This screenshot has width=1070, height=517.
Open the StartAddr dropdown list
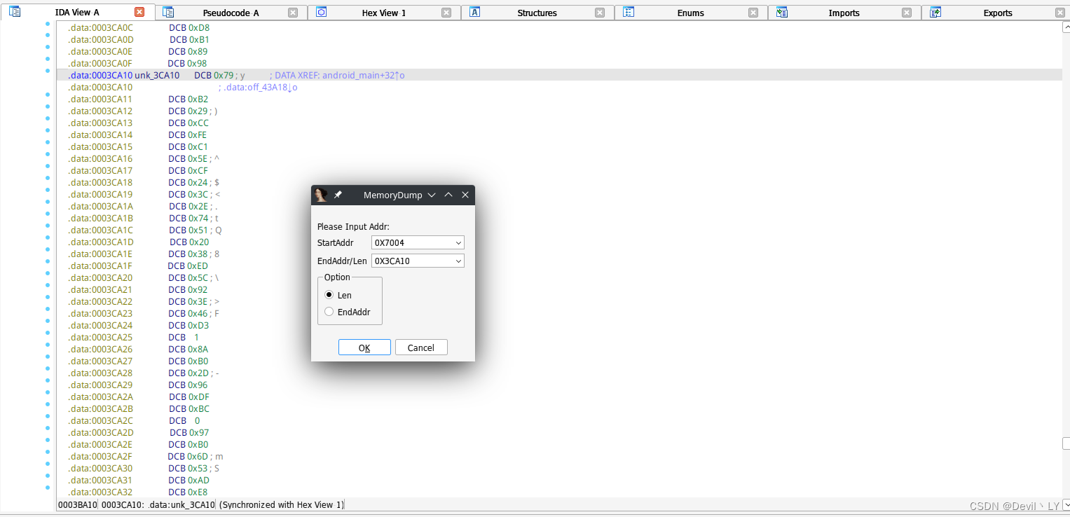pos(459,242)
